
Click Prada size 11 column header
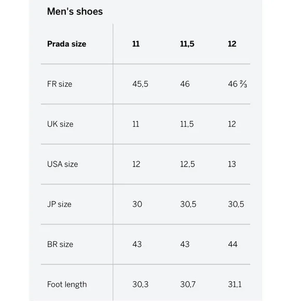[136, 44]
